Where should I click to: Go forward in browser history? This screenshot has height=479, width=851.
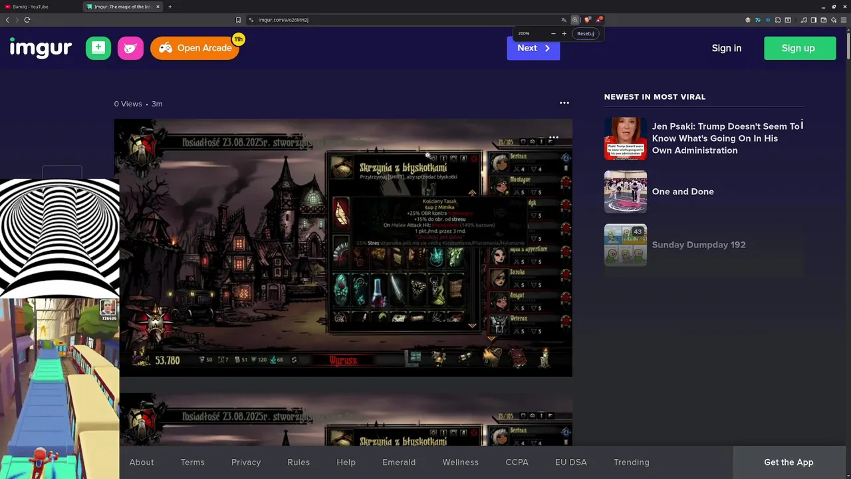click(17, 20)
